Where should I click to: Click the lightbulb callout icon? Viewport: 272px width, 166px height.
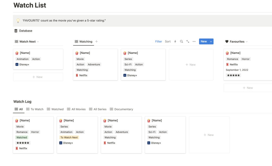coord(18,21)
